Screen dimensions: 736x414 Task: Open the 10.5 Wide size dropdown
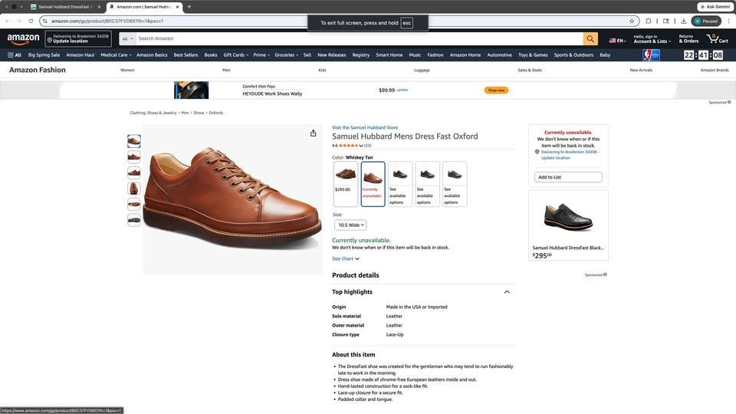coord(350,225)
